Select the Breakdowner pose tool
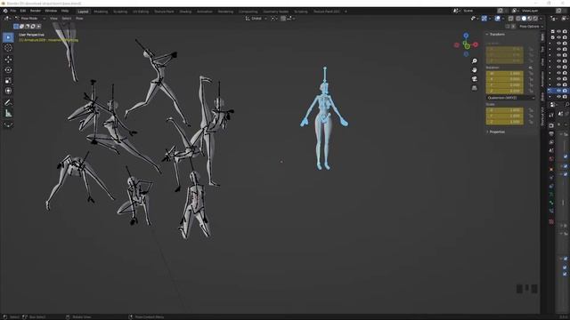The image size is (570, 320). pos(8,124)
